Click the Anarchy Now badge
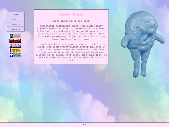Viewport: 169px width, 127px height. click(15, 36)
